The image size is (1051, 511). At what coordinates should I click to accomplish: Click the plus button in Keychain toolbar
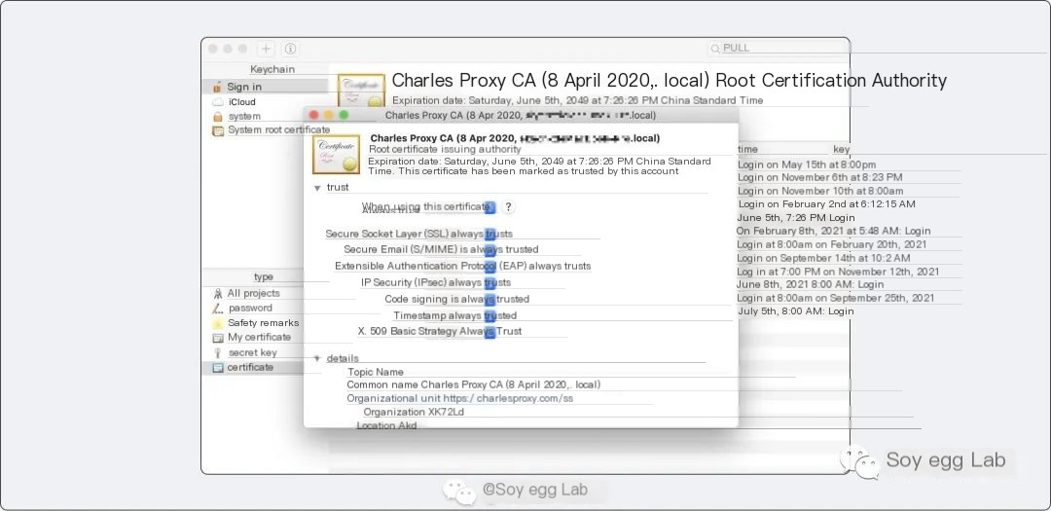[266, 49]
